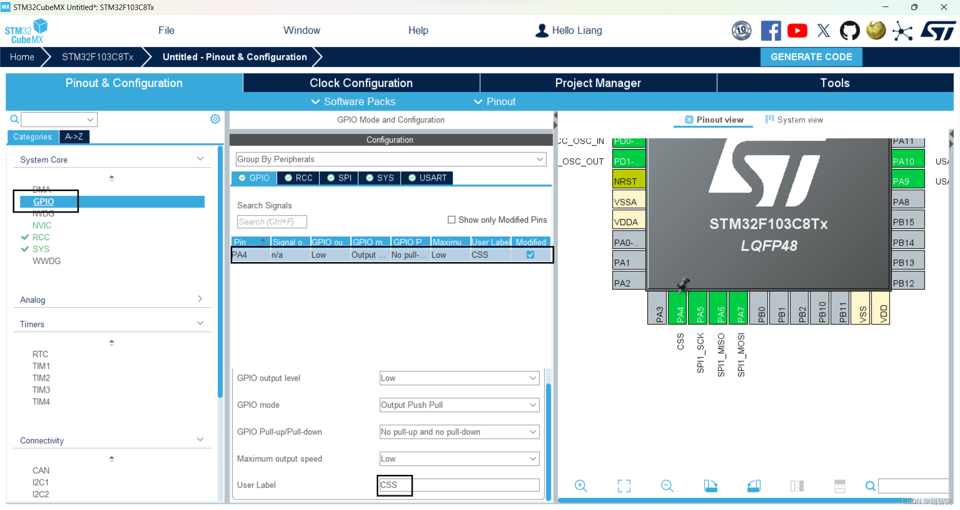
Task: Go to Home breadcrumb
Action: 22,57
